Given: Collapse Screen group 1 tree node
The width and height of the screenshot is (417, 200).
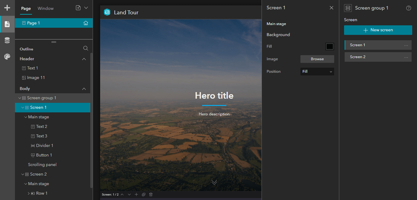Looking at the screenshot, I should pos(20,98).
